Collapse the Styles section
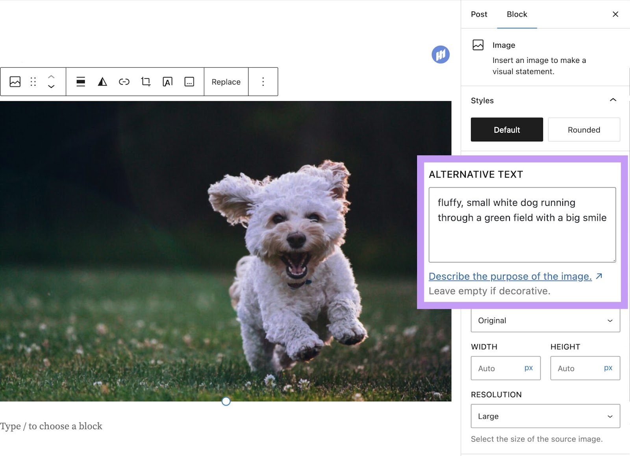The height and width of the screenshot is (456, 630). click(x=613, y=100)
